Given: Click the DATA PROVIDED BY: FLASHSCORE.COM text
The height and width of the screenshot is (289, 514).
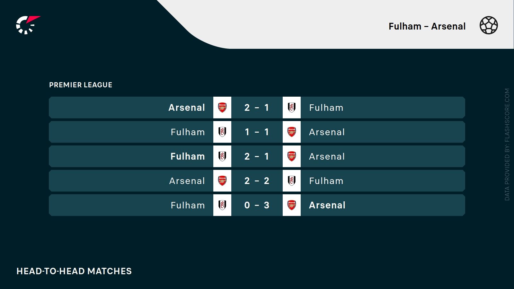Looking at the screenshot, I should point(507,144).
